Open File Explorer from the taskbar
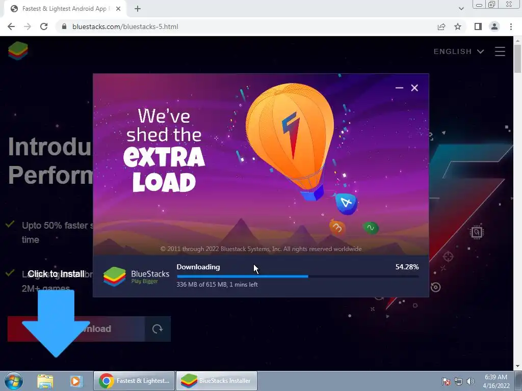 click(45, 381)
